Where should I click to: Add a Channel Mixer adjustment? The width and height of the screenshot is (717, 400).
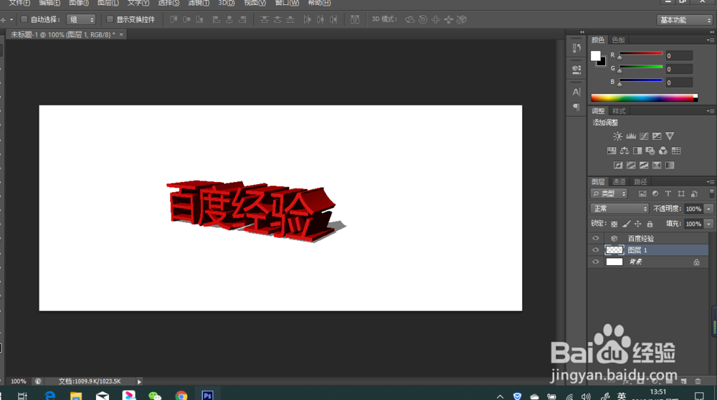click(x=663, y=151)
